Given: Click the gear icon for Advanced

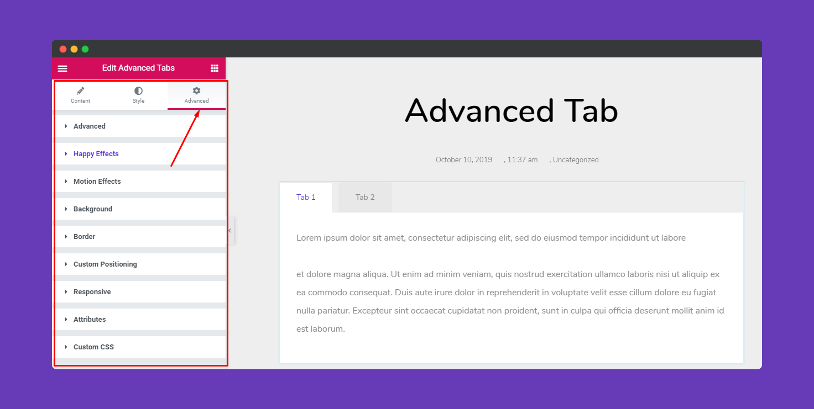Looking at the screenshot, I should tap(196, 91).
